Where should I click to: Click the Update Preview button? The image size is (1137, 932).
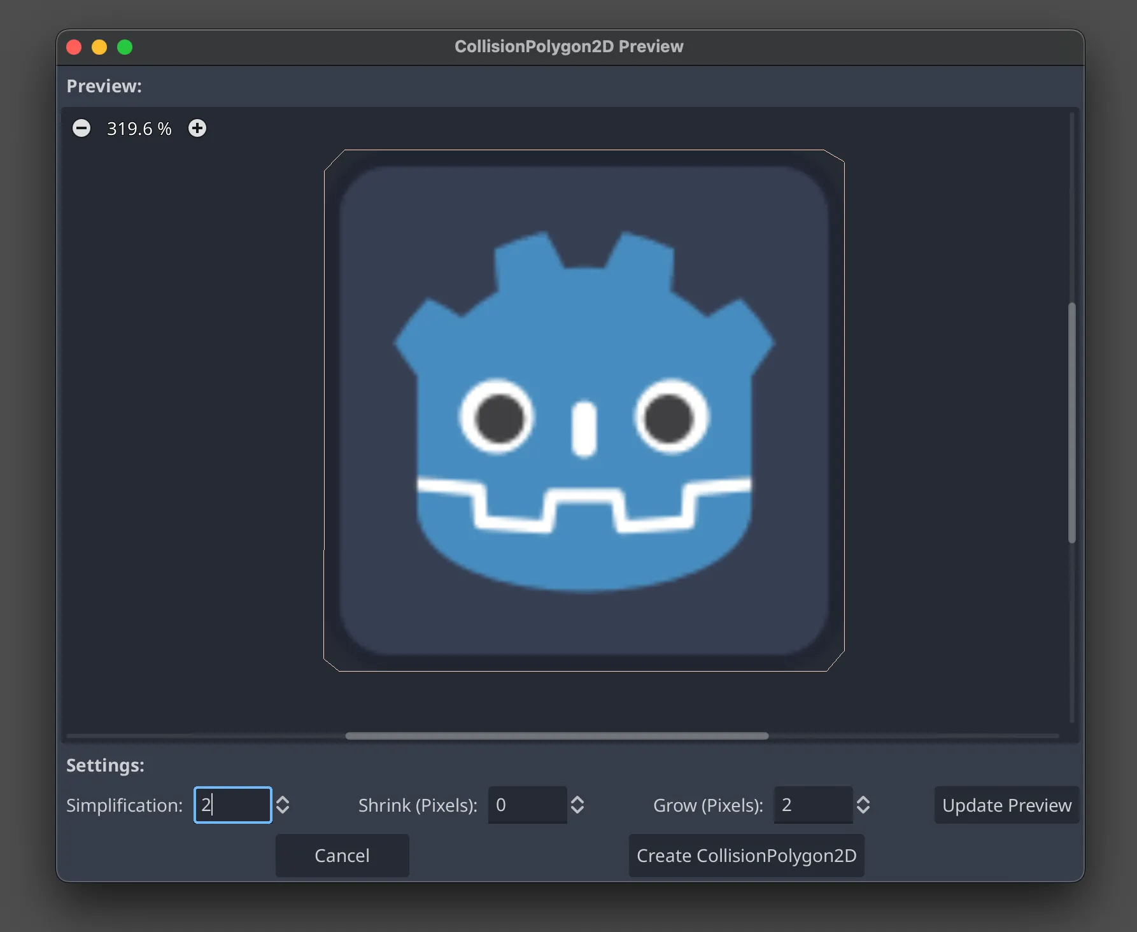coord(1006,805)
